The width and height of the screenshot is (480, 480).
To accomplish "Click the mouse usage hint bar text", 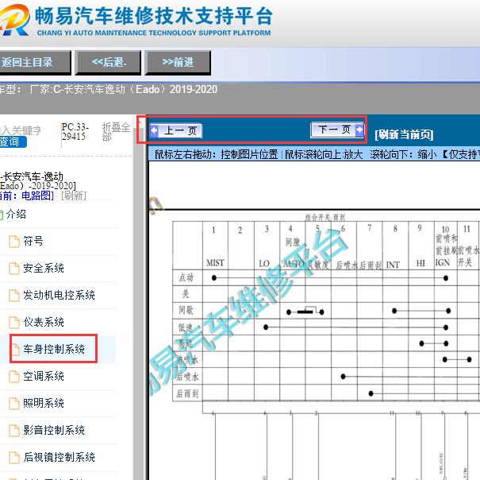I will (x=317, y=154).
